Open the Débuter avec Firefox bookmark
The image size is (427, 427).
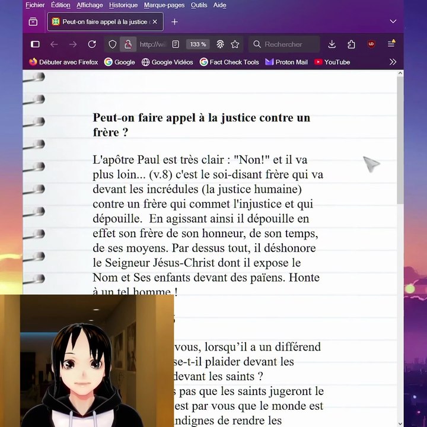coord(63,62)
